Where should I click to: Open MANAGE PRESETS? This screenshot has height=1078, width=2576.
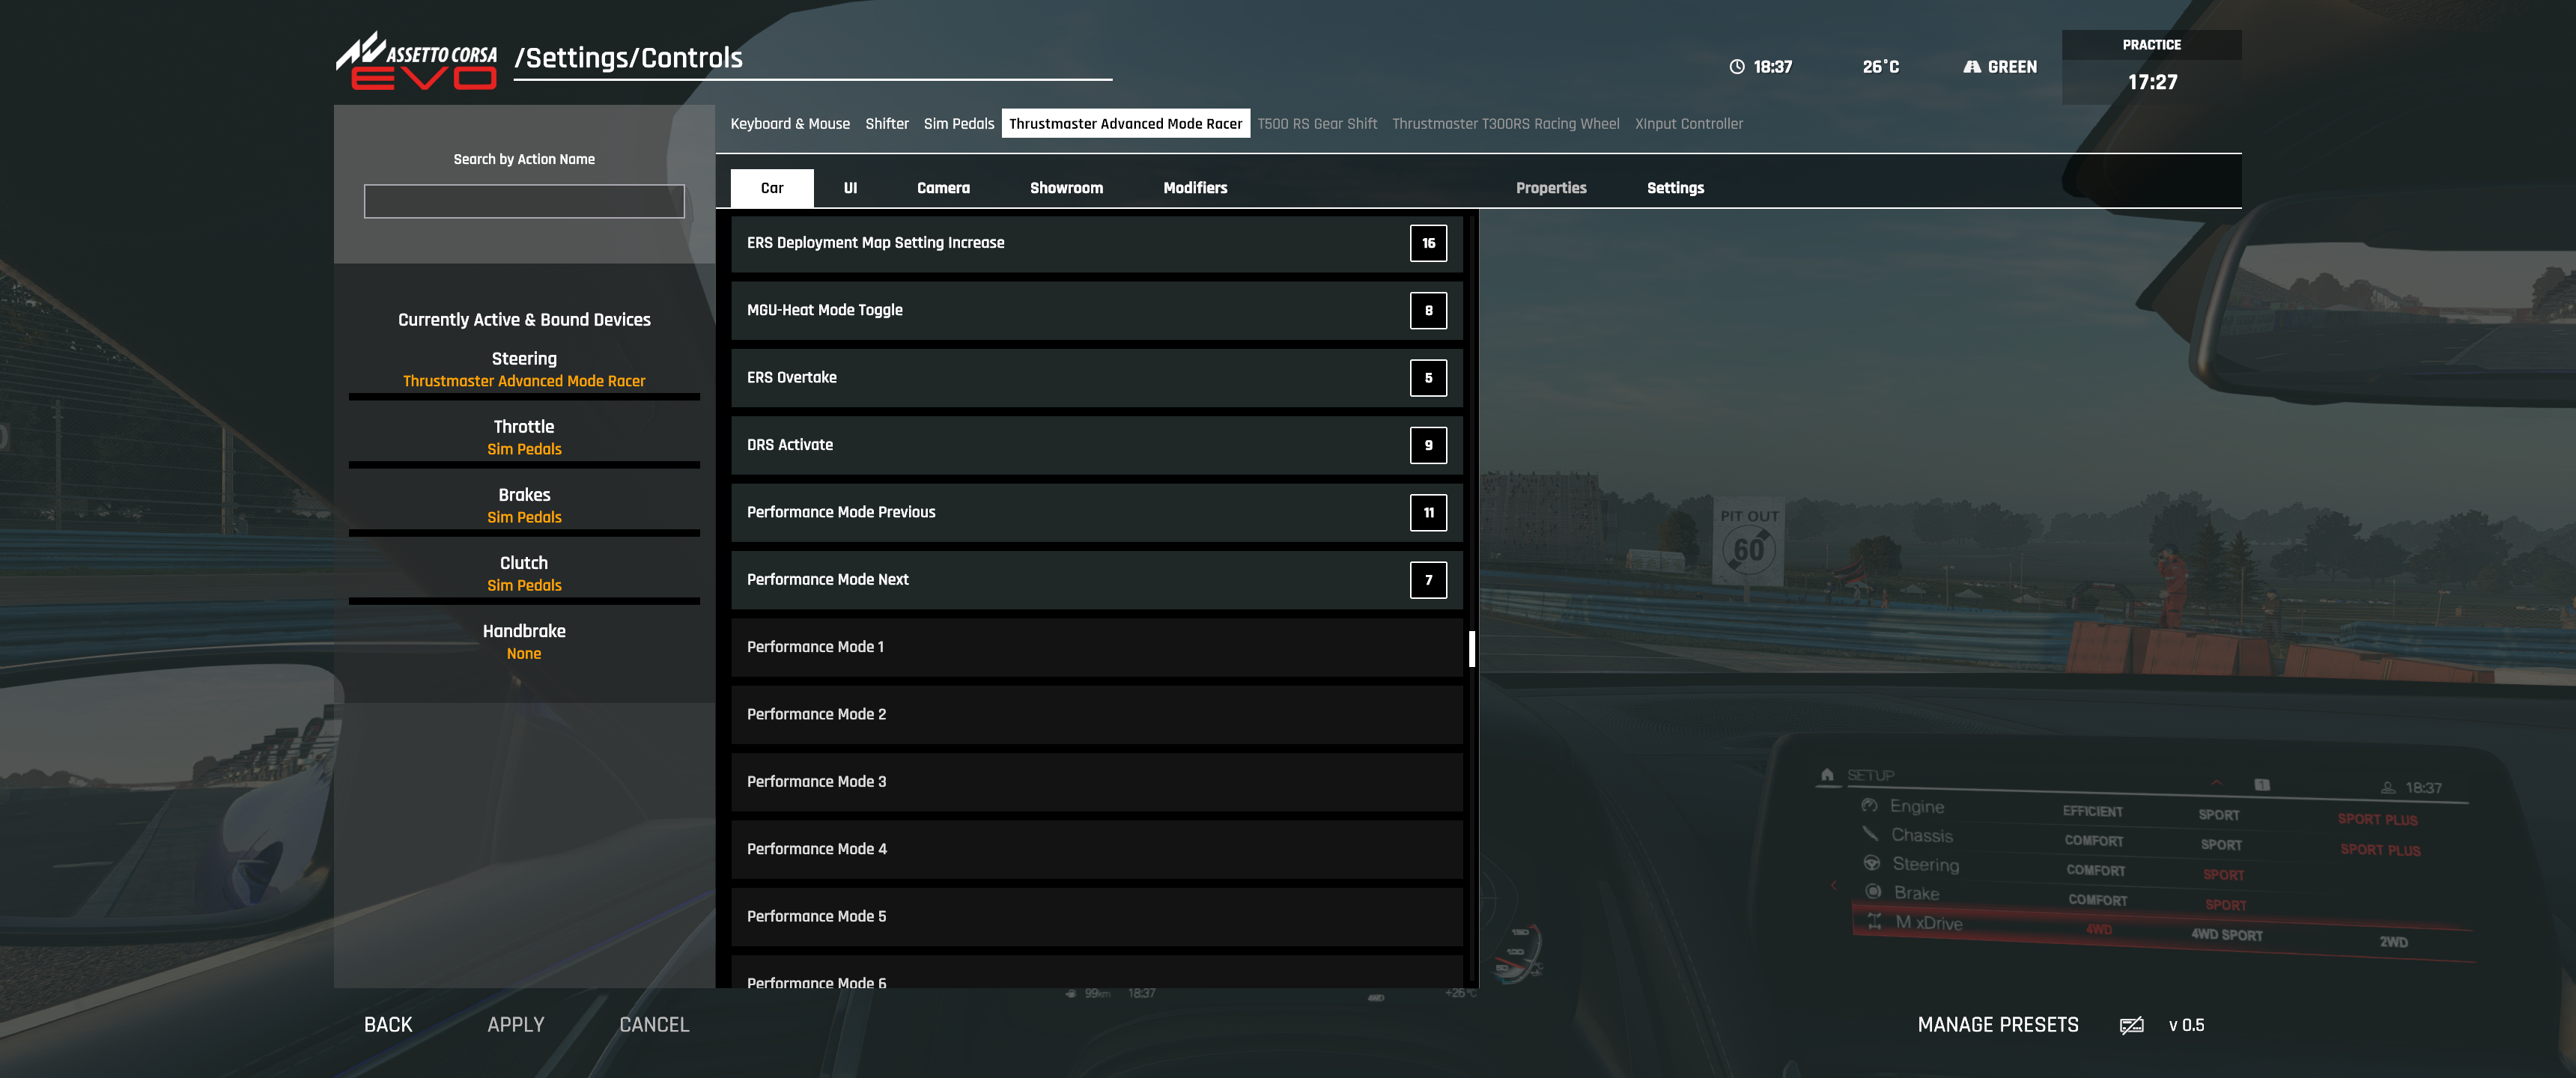pyautogui.click(x=1997, y=1025)
